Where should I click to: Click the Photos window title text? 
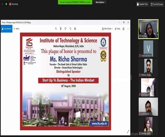point(16,22)
